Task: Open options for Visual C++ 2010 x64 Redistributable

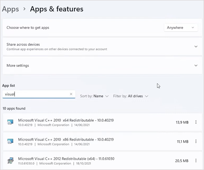Action: [x=196, y=122]
